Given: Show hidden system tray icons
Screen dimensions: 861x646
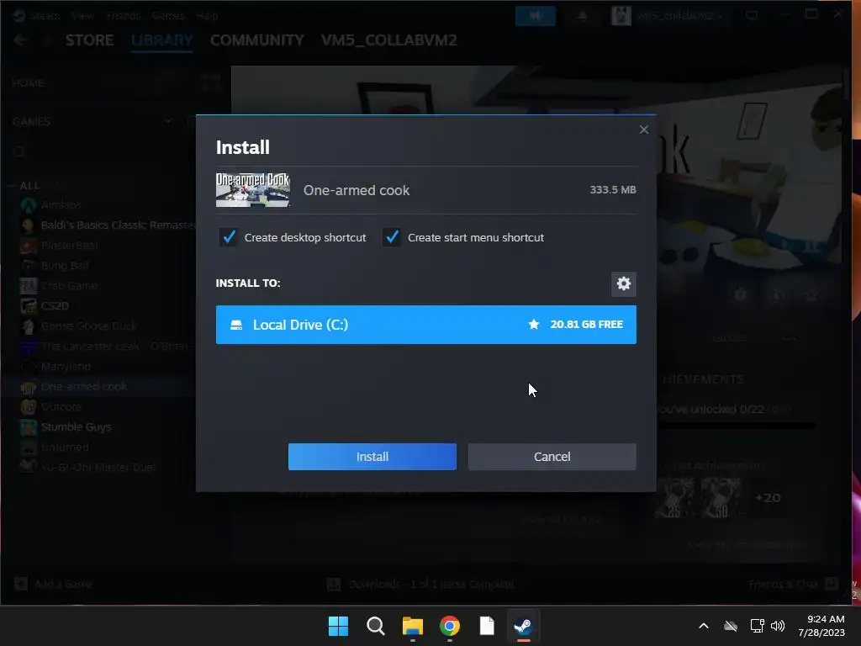Looking at the screenshot, I should pyautogui.click(x=704, y=626).
